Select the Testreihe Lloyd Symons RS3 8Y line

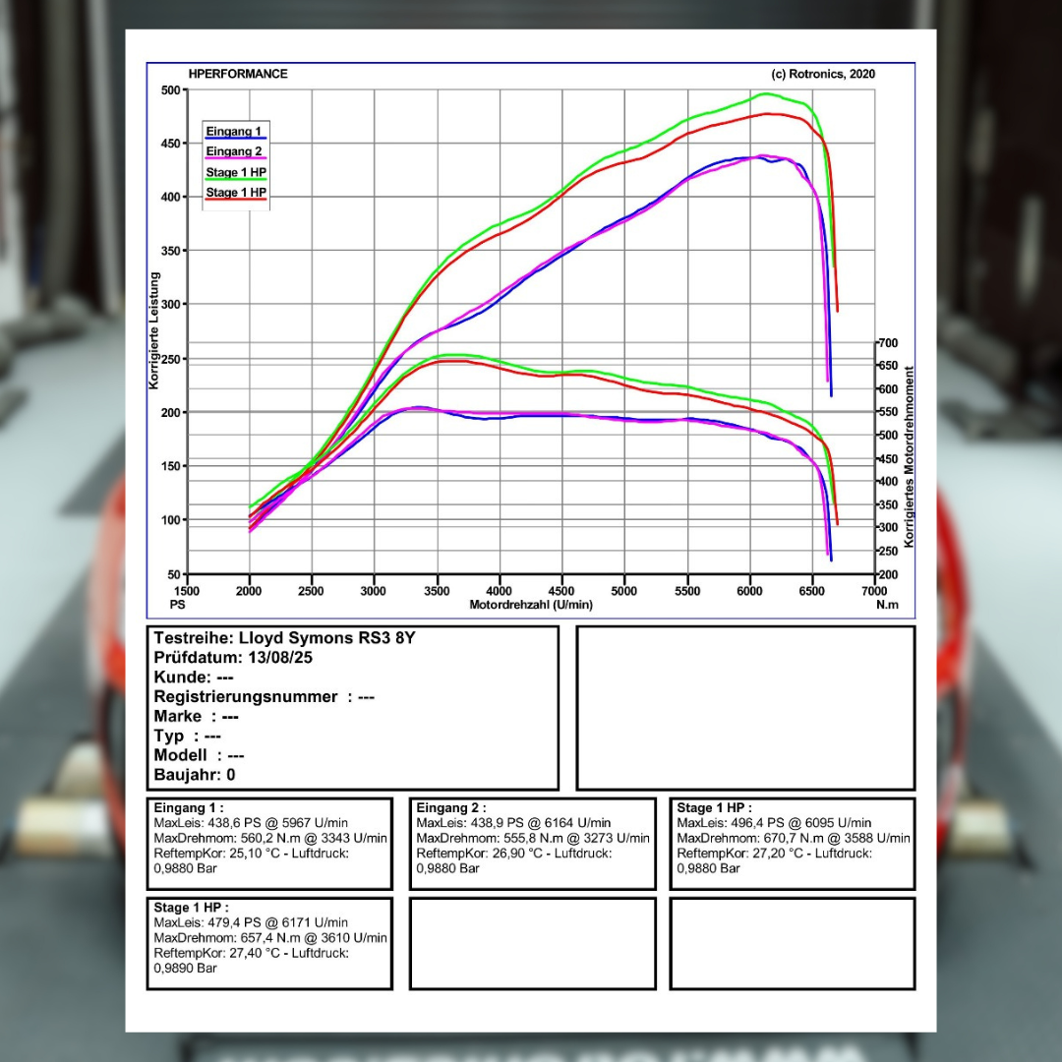284,638
